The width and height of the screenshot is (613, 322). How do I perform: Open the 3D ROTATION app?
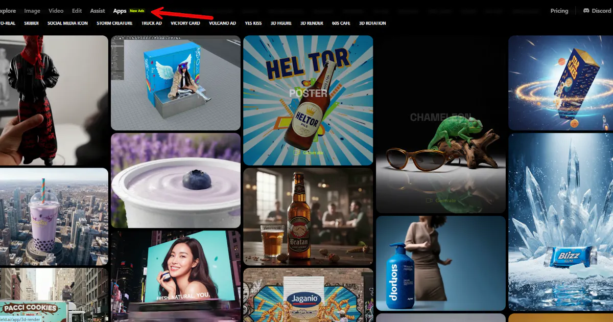[372, 23]
